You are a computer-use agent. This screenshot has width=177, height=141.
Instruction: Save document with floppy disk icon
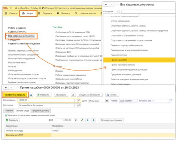pos(31,95)
